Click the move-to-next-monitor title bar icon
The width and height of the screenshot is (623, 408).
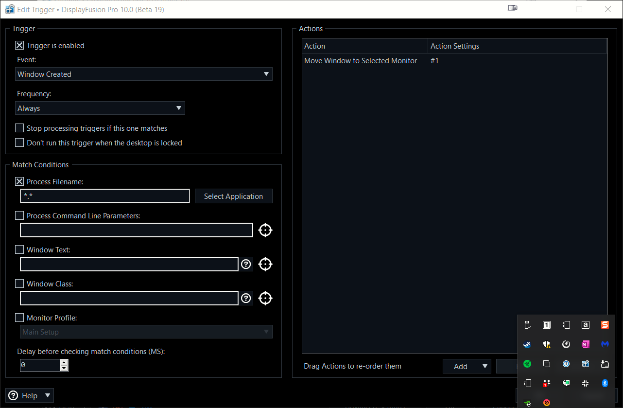click(x=513, y=9)
